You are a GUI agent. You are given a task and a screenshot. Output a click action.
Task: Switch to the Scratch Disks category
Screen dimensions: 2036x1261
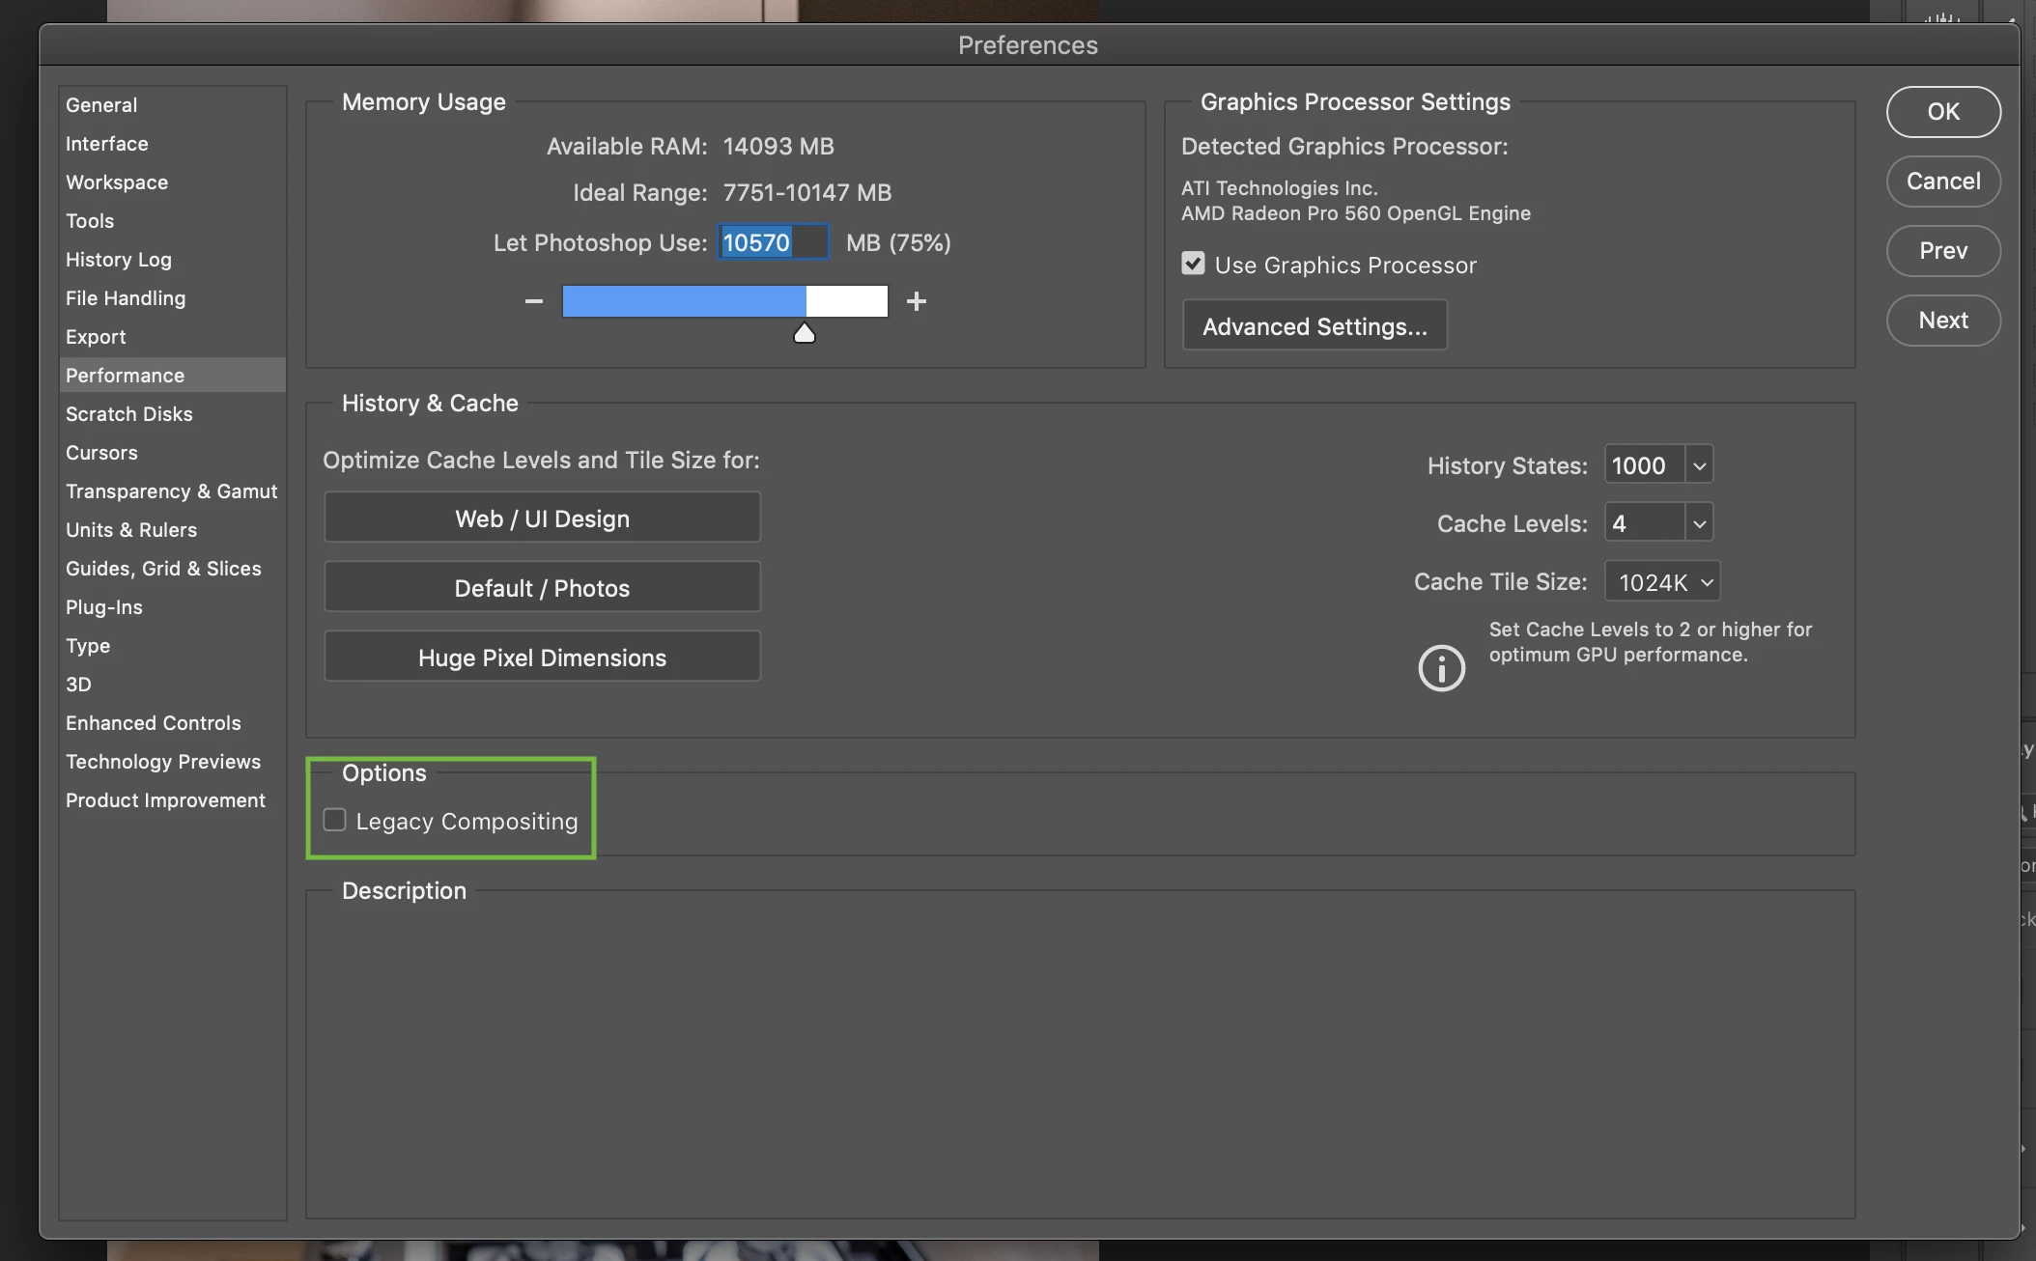128,414
